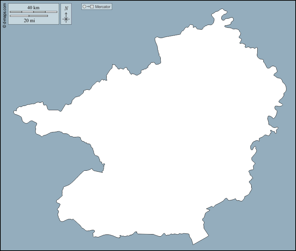The height and width of the screenshot is (251, 296).
Task: Click the Mercator text label
Action: 103,6
